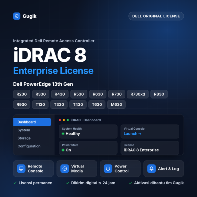
Task: Click the Remote Console label text
Action: [x=35, y=169]
